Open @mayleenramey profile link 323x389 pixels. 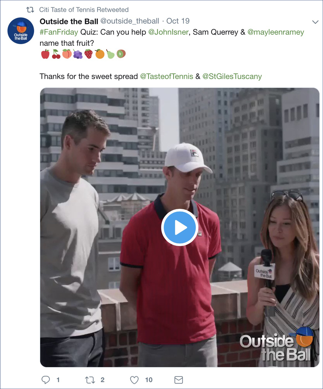click(x=276, y=32)
